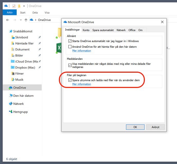Click the OneDrive cloud icon in title bar
The height and width of the screenshot is (164, 177).
[x=6, y=6]
